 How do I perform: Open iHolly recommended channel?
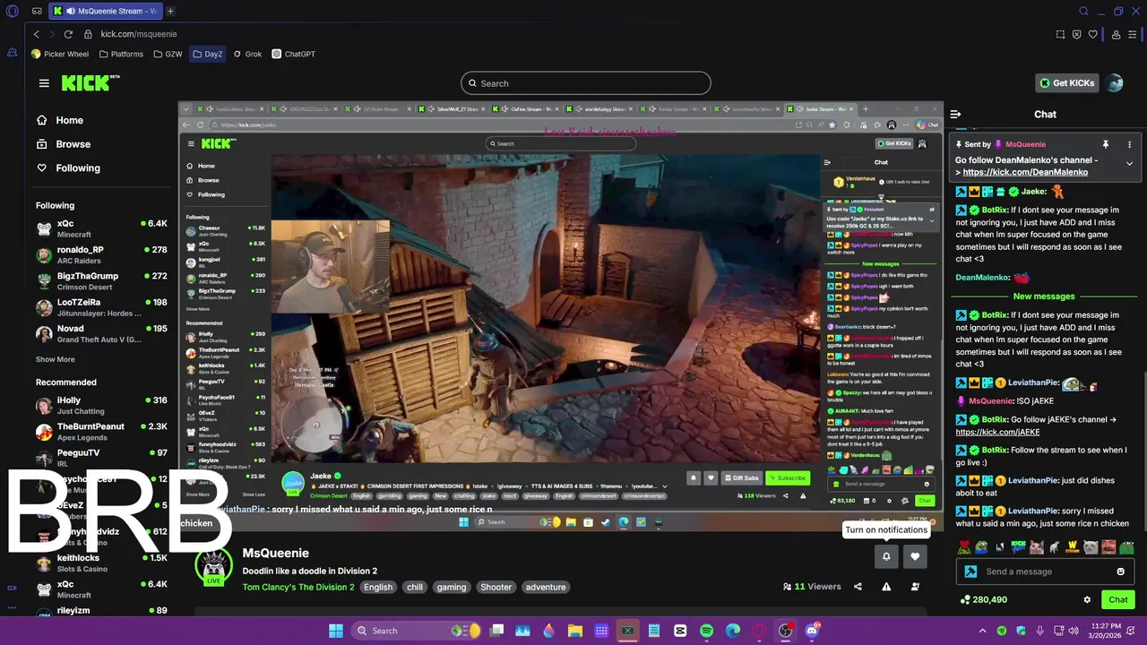click(101, 406)
